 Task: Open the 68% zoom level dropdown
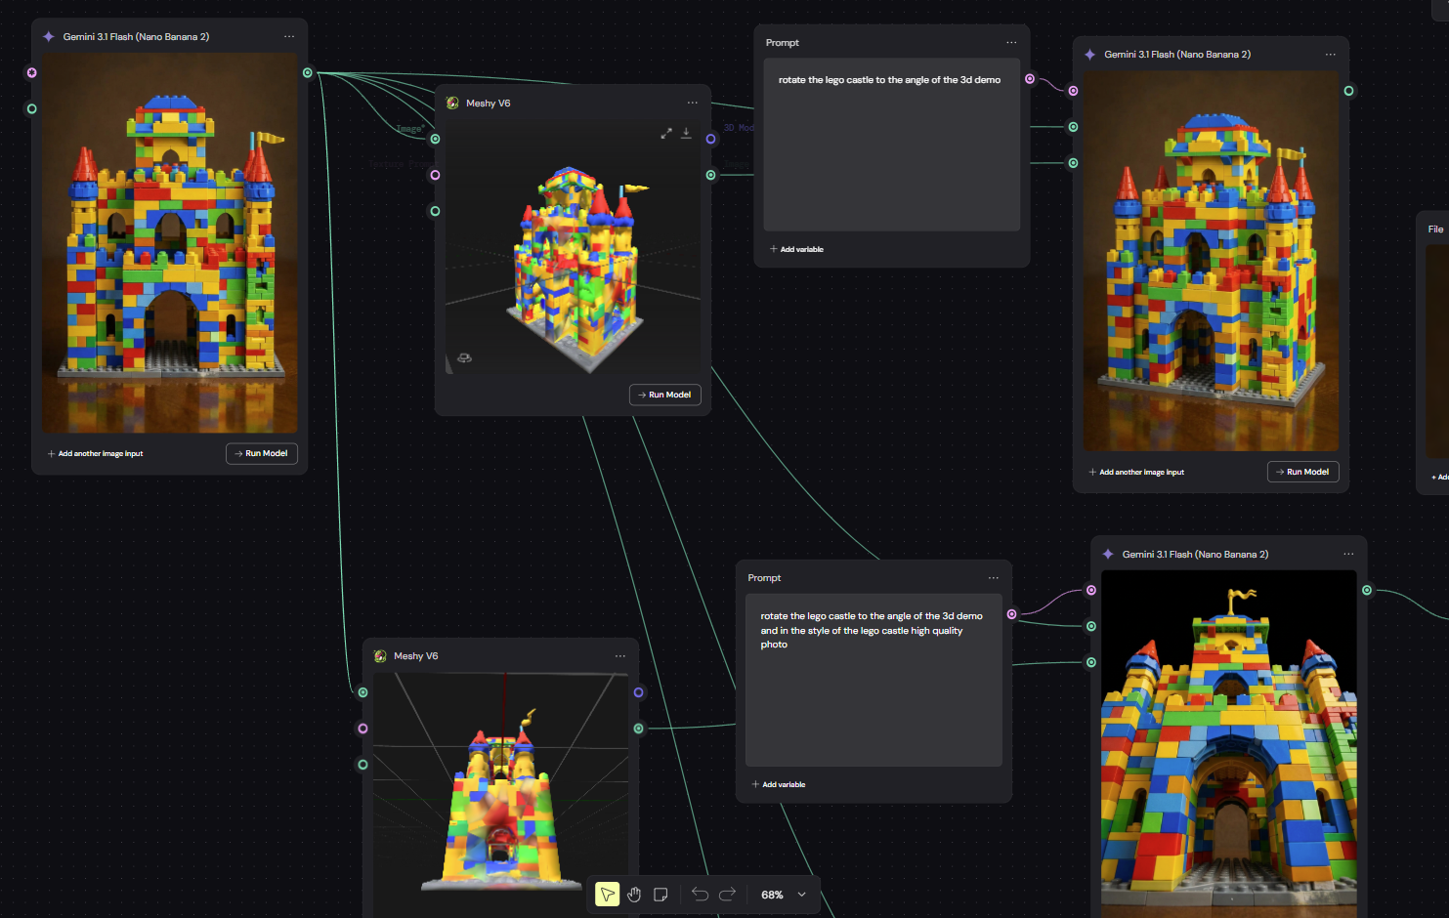(x=785, y=895)
